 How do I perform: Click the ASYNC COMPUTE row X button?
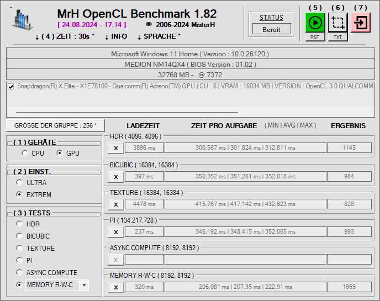(116, 260)
